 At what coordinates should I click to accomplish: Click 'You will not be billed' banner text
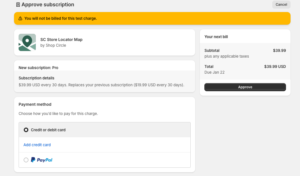coord(61,19)
